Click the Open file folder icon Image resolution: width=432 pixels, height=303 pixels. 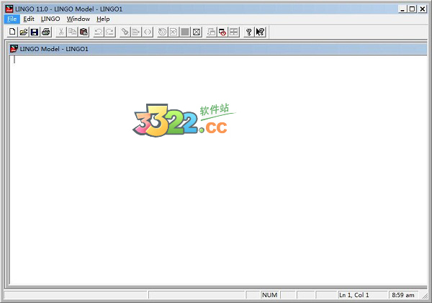click(x=24, y=32)
